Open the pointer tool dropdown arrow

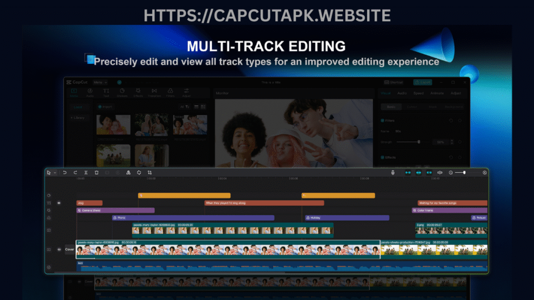click(55, 173)
